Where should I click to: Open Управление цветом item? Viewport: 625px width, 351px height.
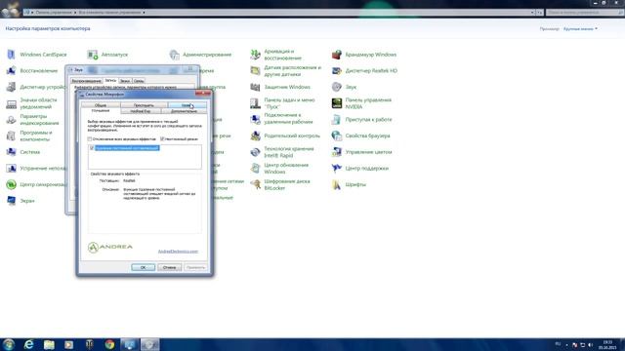click(x=362, y=152)
